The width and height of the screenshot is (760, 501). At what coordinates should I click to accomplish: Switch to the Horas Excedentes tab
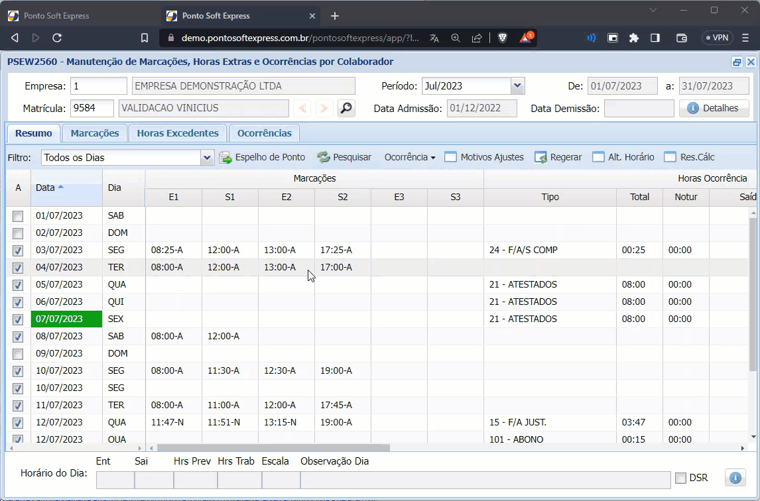[x=178, y=133]
